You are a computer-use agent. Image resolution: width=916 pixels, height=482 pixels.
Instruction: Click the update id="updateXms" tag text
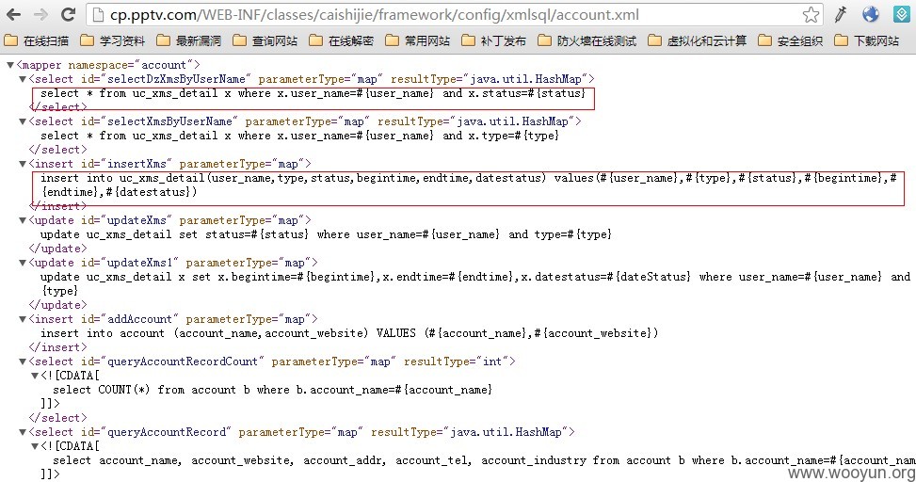coord(170,220)
